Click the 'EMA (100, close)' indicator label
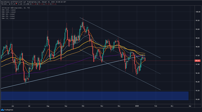Image resolution: width=202 pixels, height=112 pixels. [x=9, y=12]
